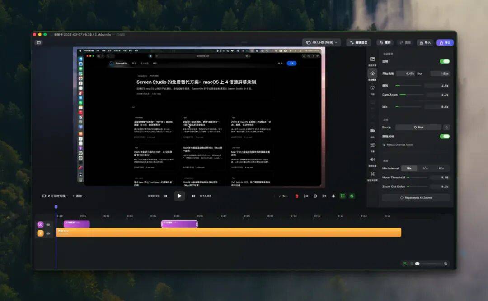This screenshot has width=488, height=301.
Task: Open the audio volume panel in sidebar
Action: point(372,160)
